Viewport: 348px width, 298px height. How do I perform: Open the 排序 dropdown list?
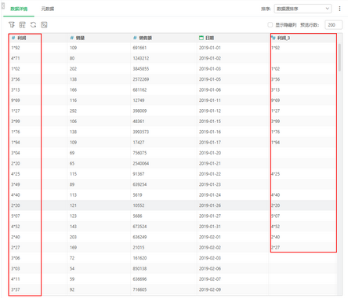[303, 9]
